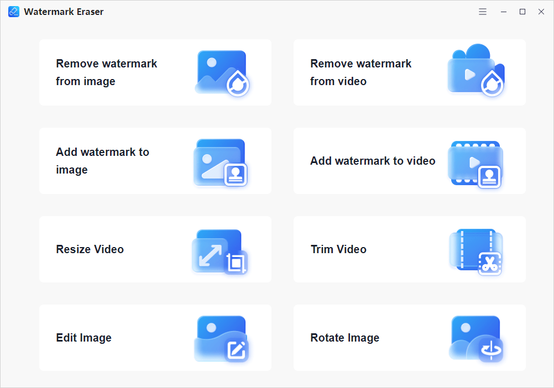Open the Trim Video feature
This screenshot has width=554, height=388.
pyautogui.click(x=409, y=249)
